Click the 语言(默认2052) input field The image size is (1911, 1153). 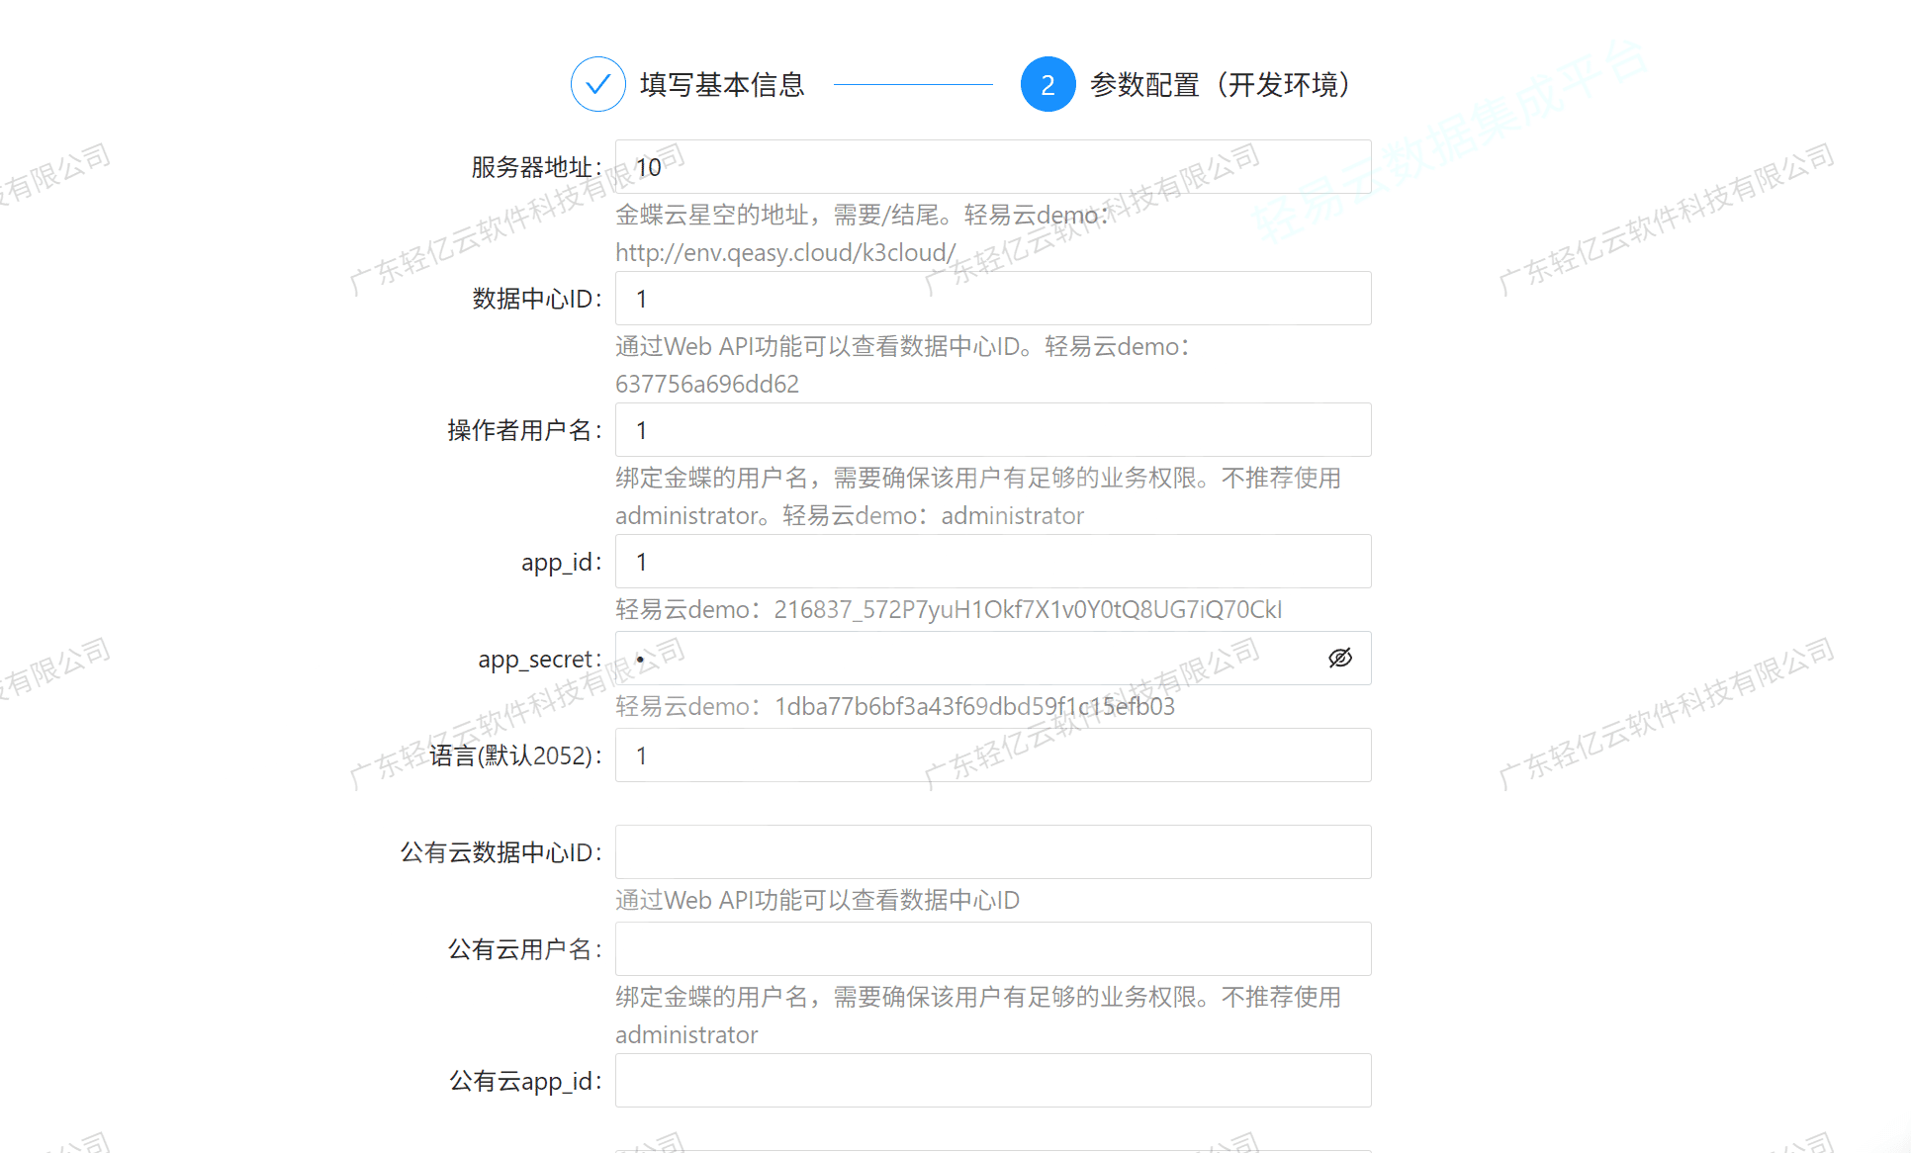tap(992, 755)
